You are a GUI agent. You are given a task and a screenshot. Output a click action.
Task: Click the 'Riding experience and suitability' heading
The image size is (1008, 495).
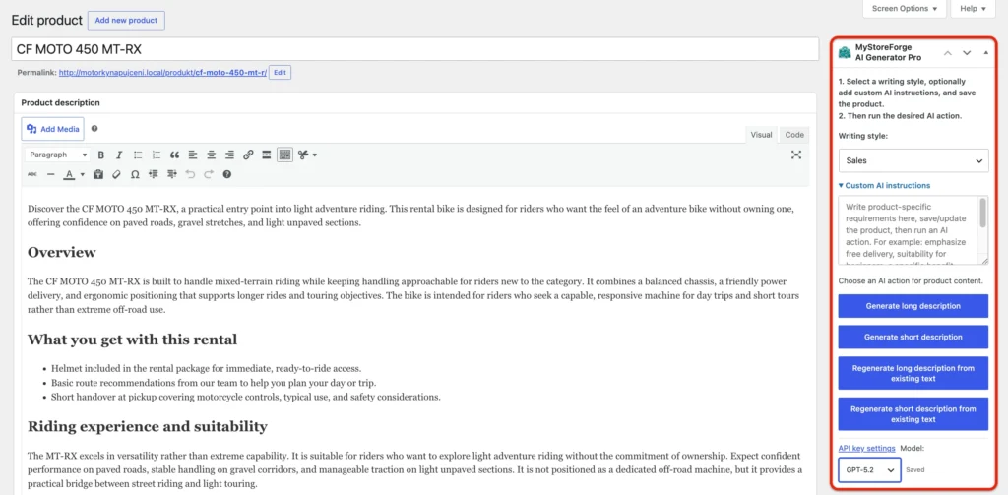(148, 426)
